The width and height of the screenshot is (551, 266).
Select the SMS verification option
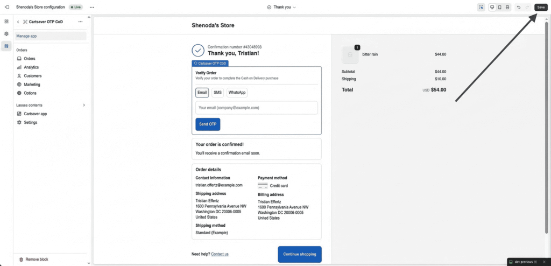[x=217, y=93]
